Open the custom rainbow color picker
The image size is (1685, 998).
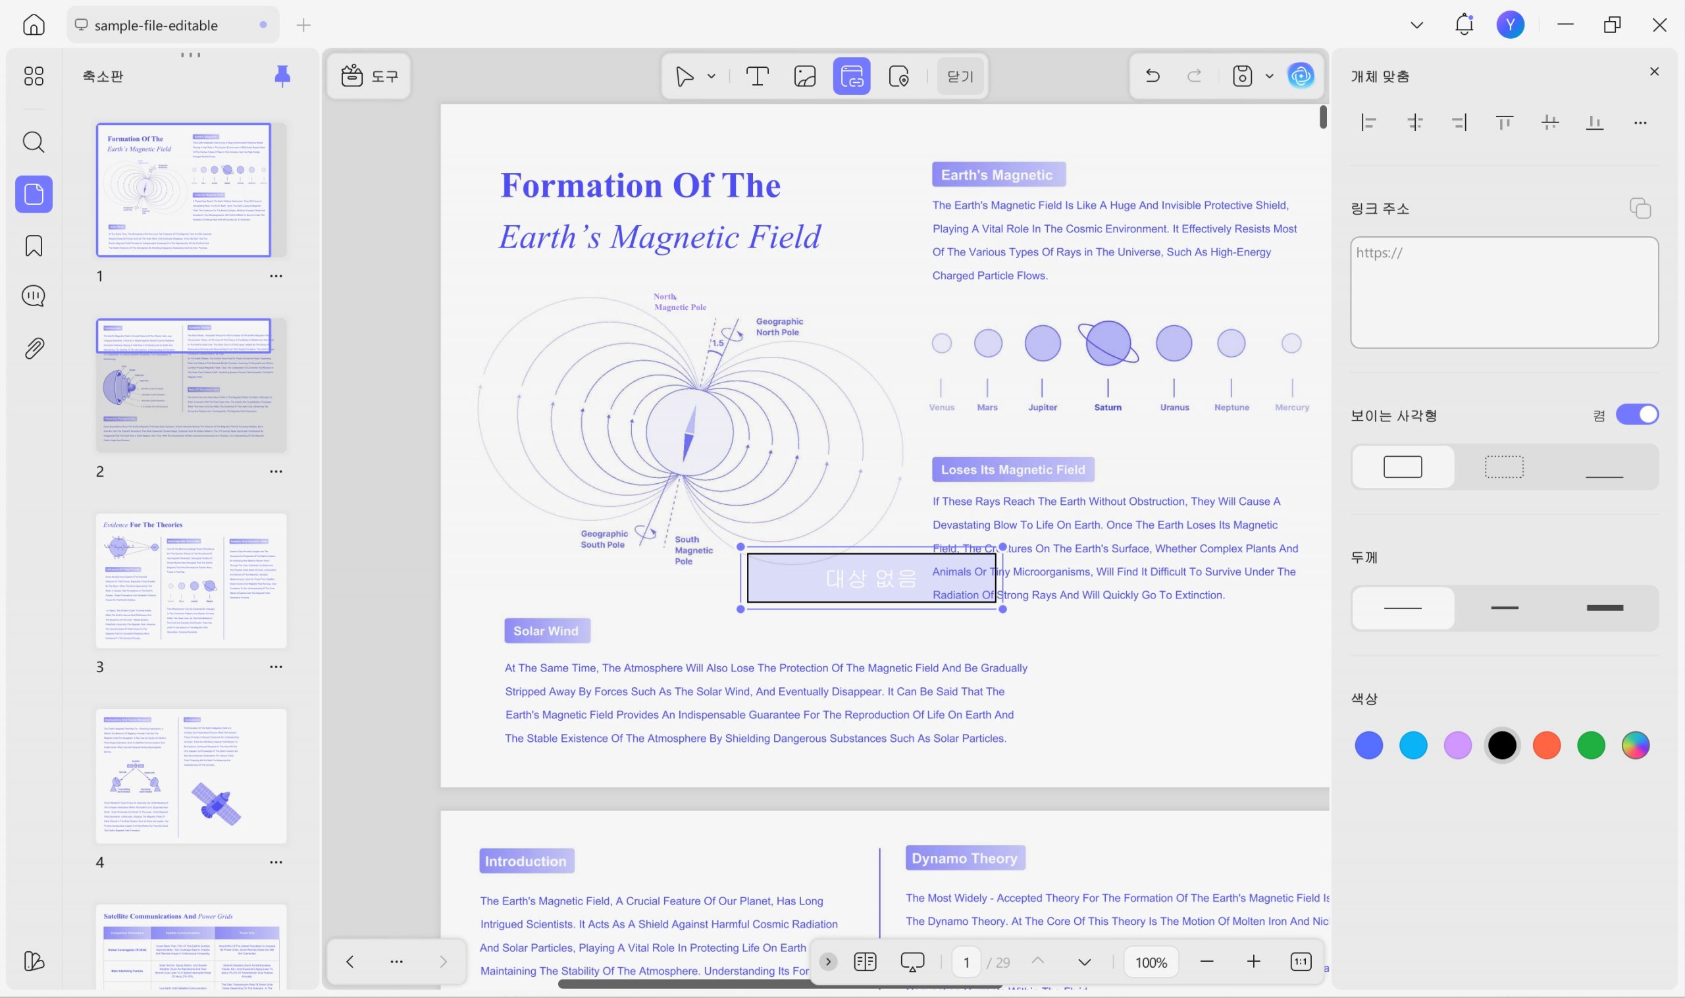tap(1635, 745)
